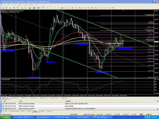Close the terminal panel with x button
The image size is (159, 119).
1,100
